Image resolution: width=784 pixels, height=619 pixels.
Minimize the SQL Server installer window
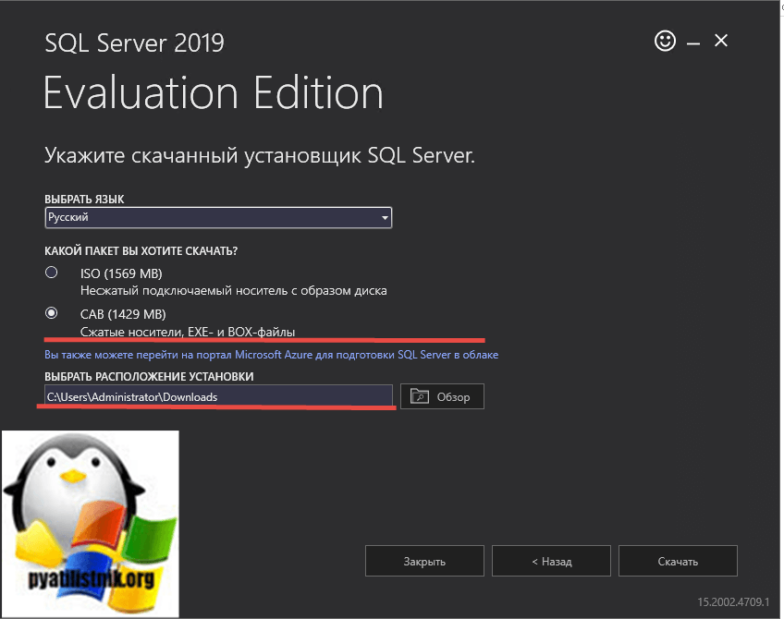692,42
